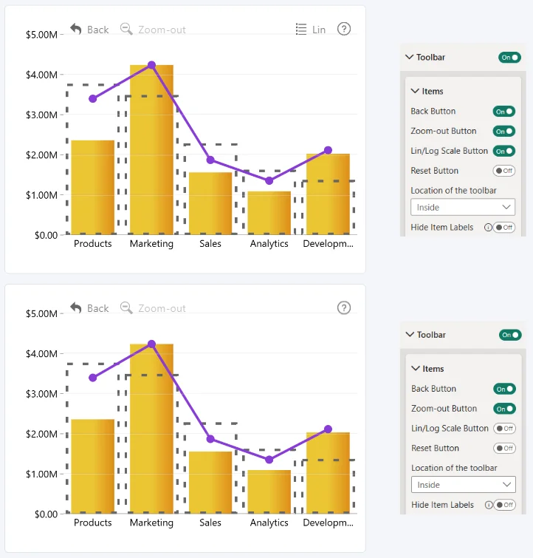Screen dimensions: 533x558
Task: Click the Analytics axis label in bottom chart
Action: (269, 523)
